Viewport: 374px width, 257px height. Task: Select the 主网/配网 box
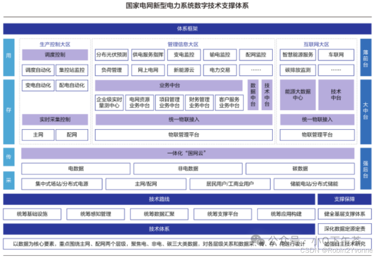(x=146, y=184)
